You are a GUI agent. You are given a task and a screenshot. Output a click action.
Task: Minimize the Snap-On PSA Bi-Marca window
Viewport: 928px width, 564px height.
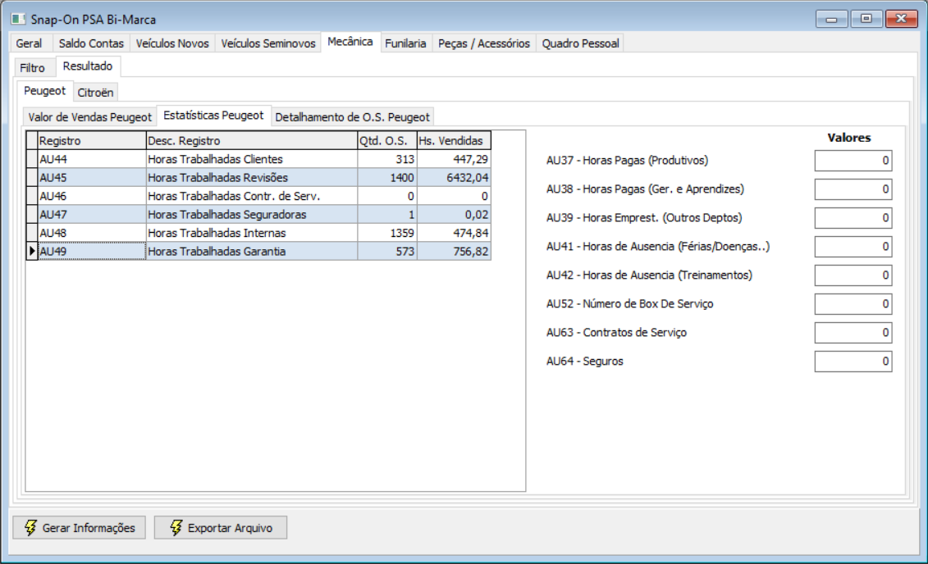click(x=831, y=19)
